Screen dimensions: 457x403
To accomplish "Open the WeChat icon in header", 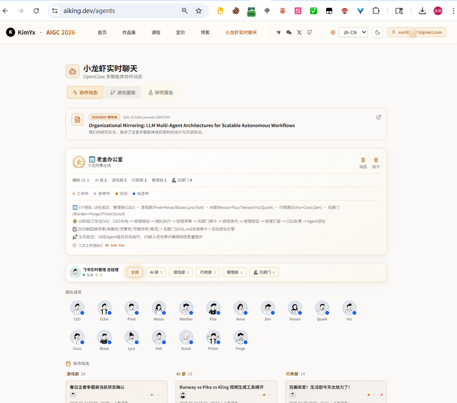I will coord(289,32).
